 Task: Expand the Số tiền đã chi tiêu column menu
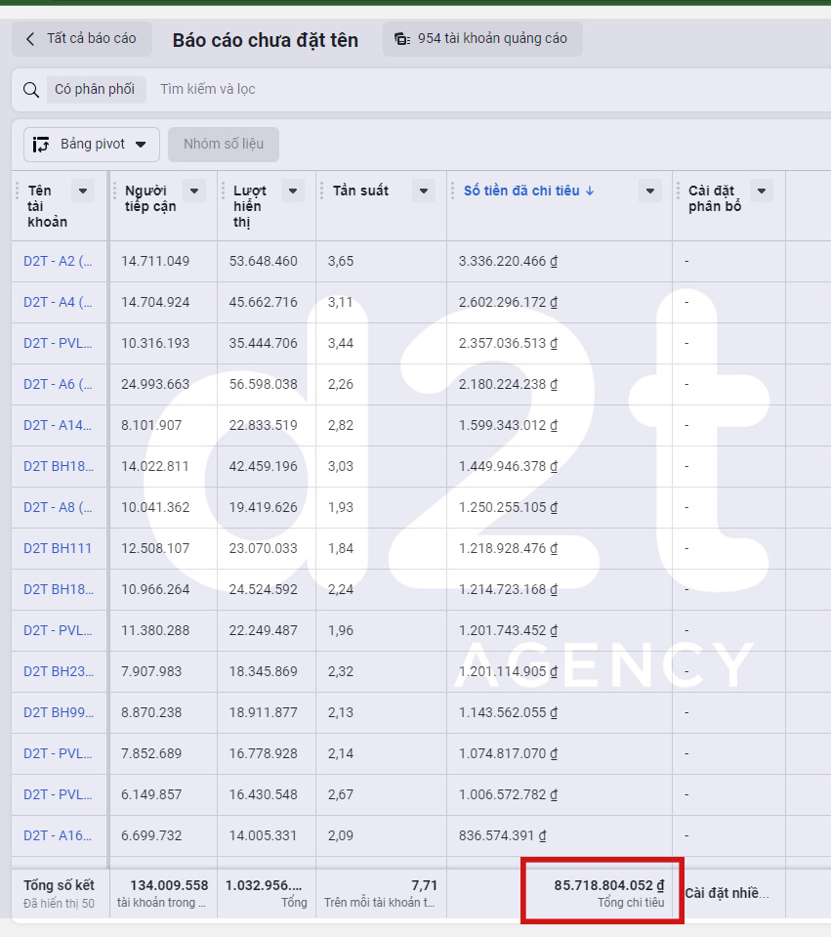click(650, 191)
